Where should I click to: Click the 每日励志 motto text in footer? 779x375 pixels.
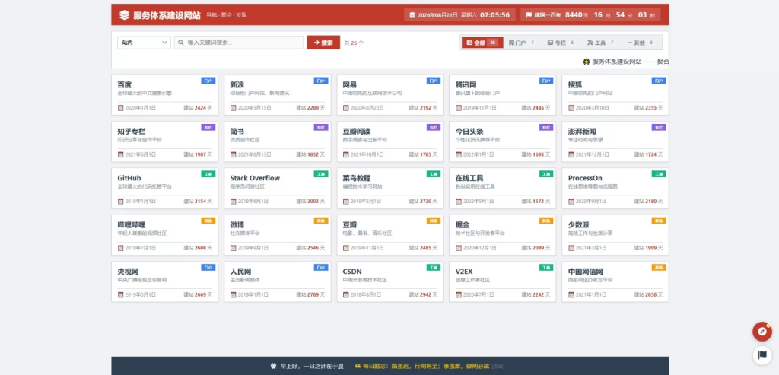pyautogui.click(x=426, y=366)
